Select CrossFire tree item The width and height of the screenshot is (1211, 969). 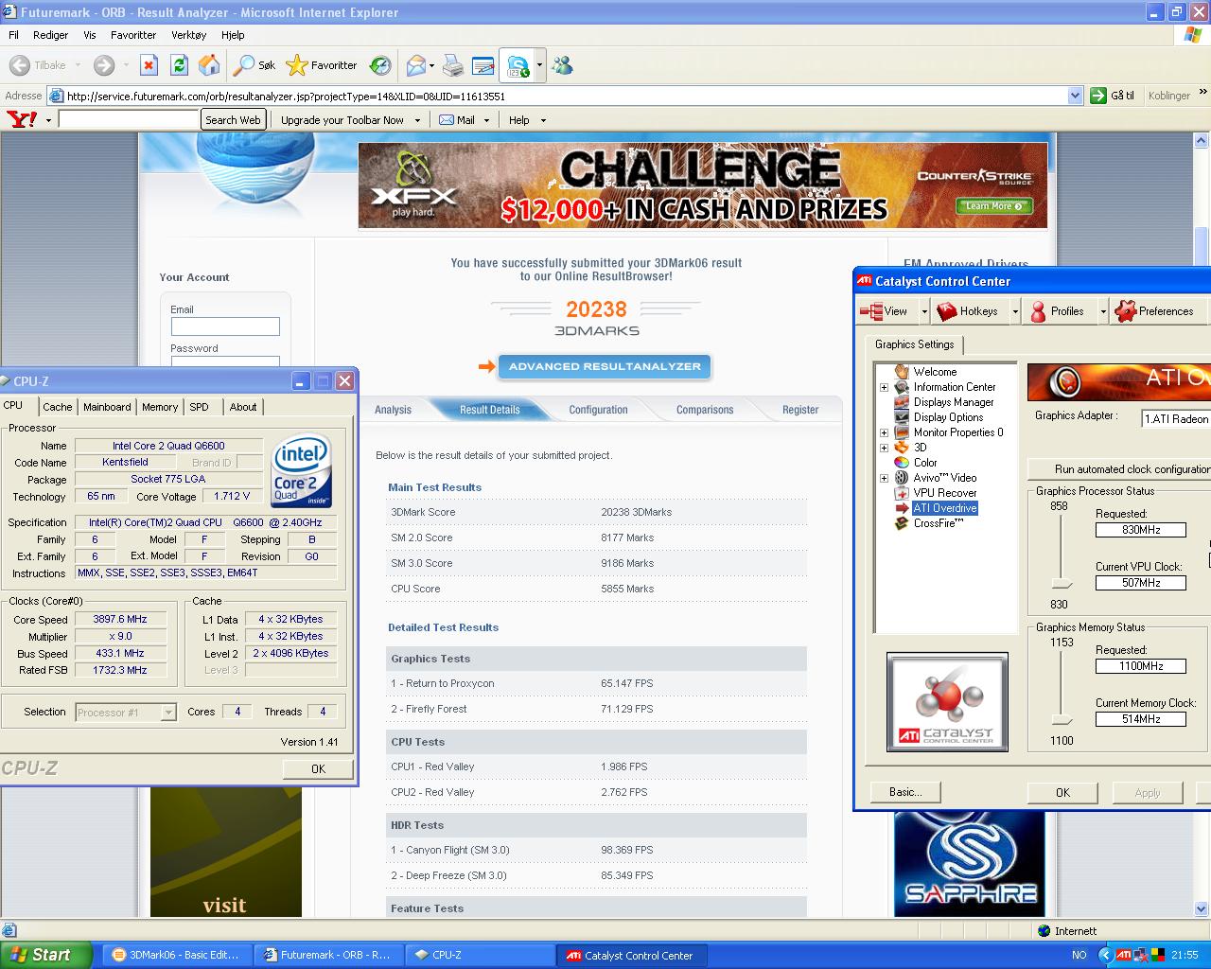(939, 523)
